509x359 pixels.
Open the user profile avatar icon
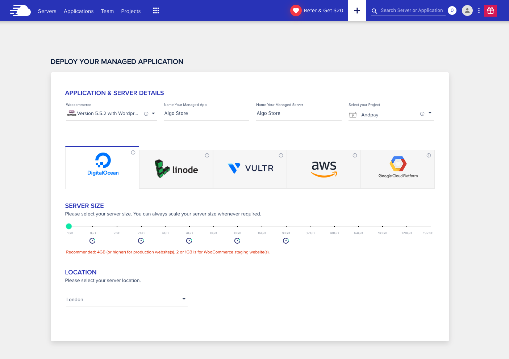[x=467, y=10]
